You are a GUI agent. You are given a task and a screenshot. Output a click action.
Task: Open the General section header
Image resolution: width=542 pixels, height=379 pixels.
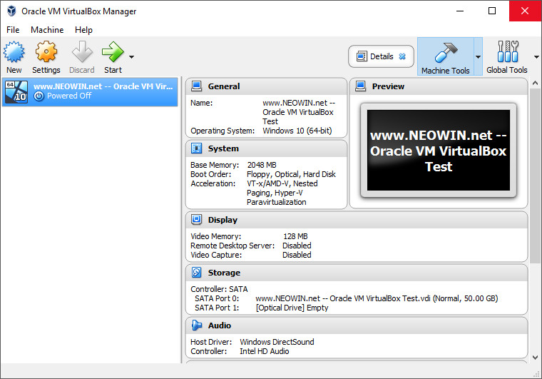[x=266, y=86]
